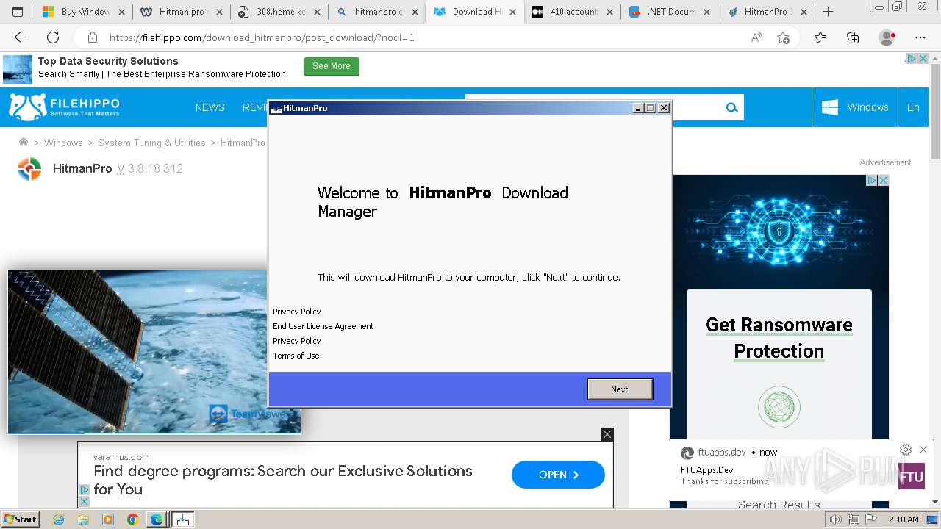Open Windows breadcrumb link
The image size is (941, 529).
tap(63, 143)
